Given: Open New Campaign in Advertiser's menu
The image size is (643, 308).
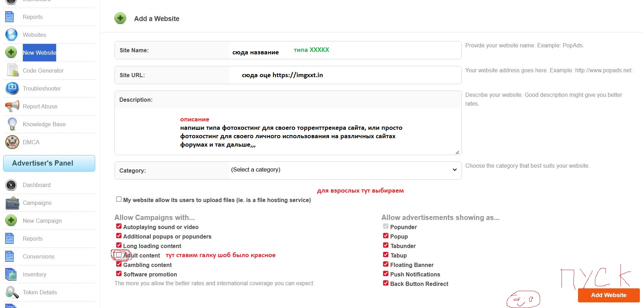Looking at the screenshot, I should (x=42, y=221).
